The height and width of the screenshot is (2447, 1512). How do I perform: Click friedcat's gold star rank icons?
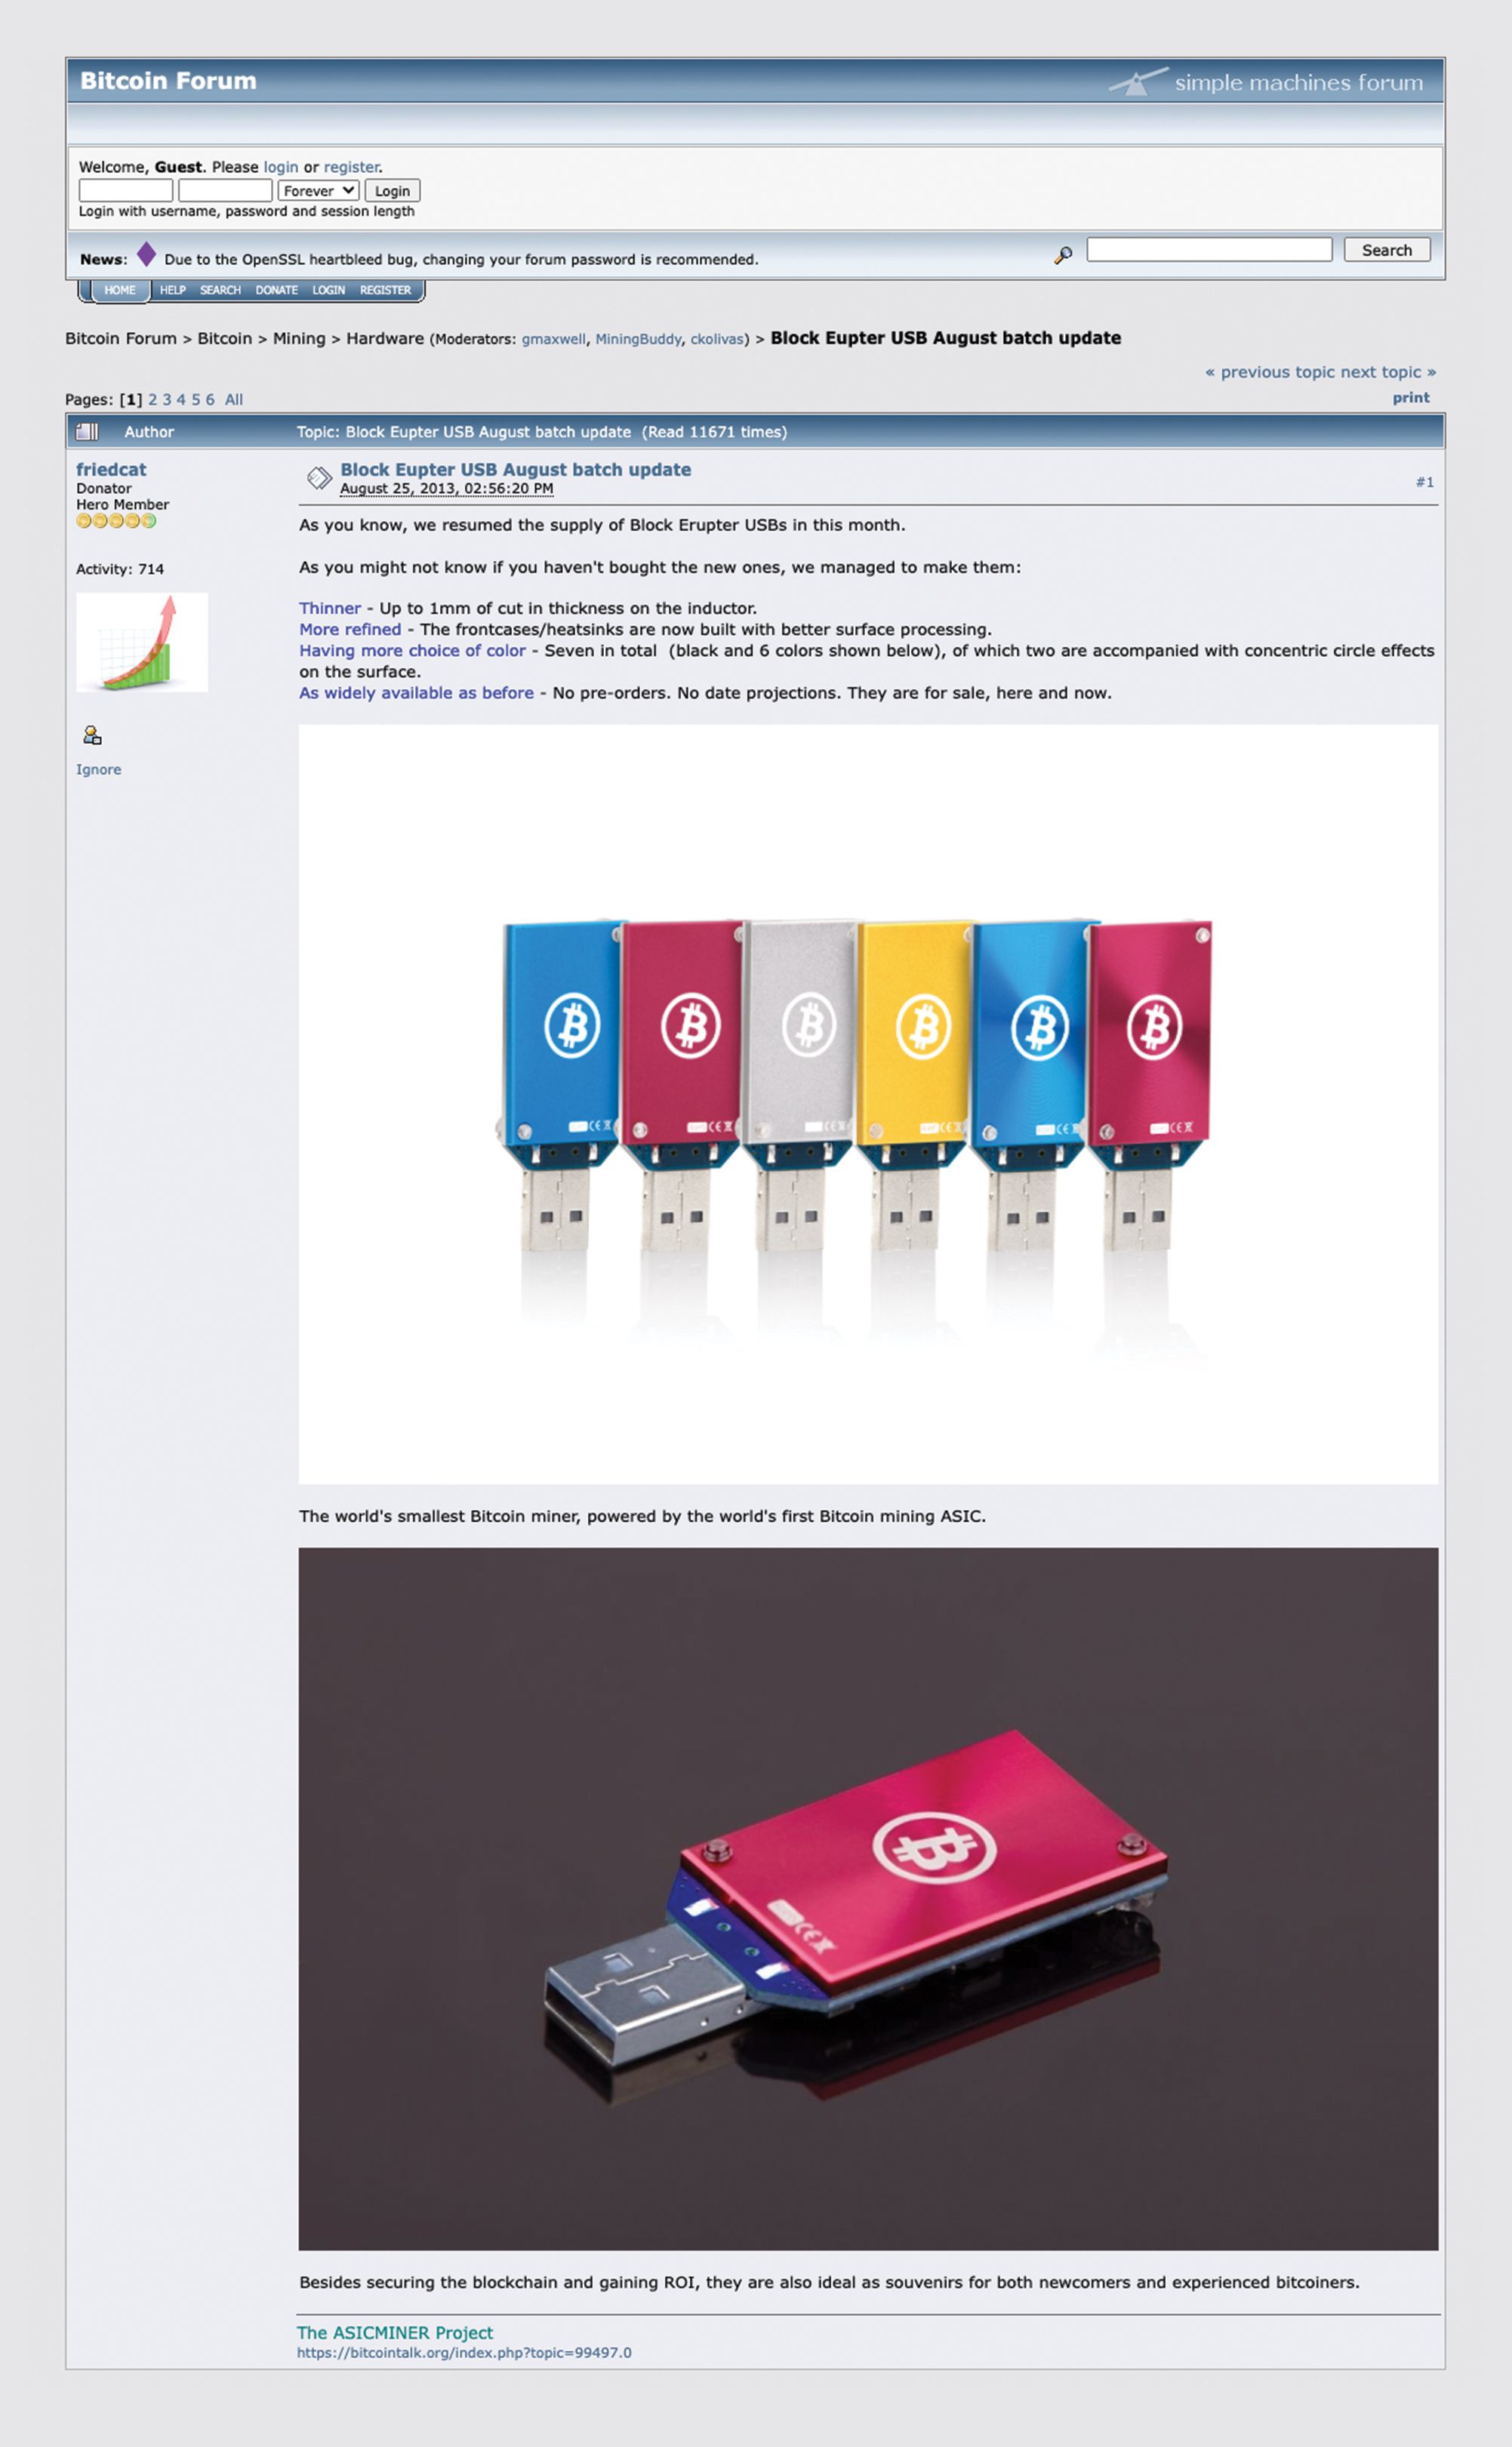(116, 521)
